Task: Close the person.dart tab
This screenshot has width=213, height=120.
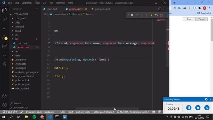Action: 86,9
